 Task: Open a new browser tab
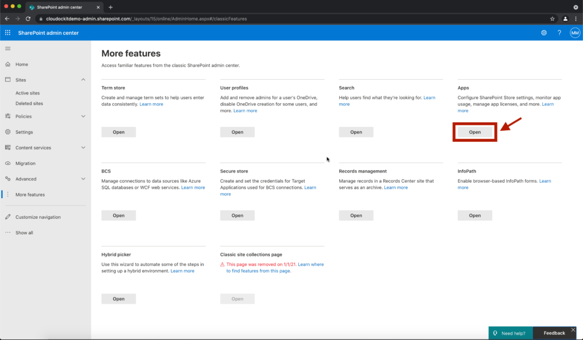110,7
